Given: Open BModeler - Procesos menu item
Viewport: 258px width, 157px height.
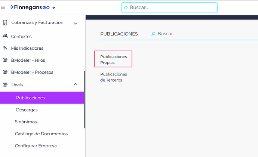Looking at the screenshot, I should tap(32, 72).
